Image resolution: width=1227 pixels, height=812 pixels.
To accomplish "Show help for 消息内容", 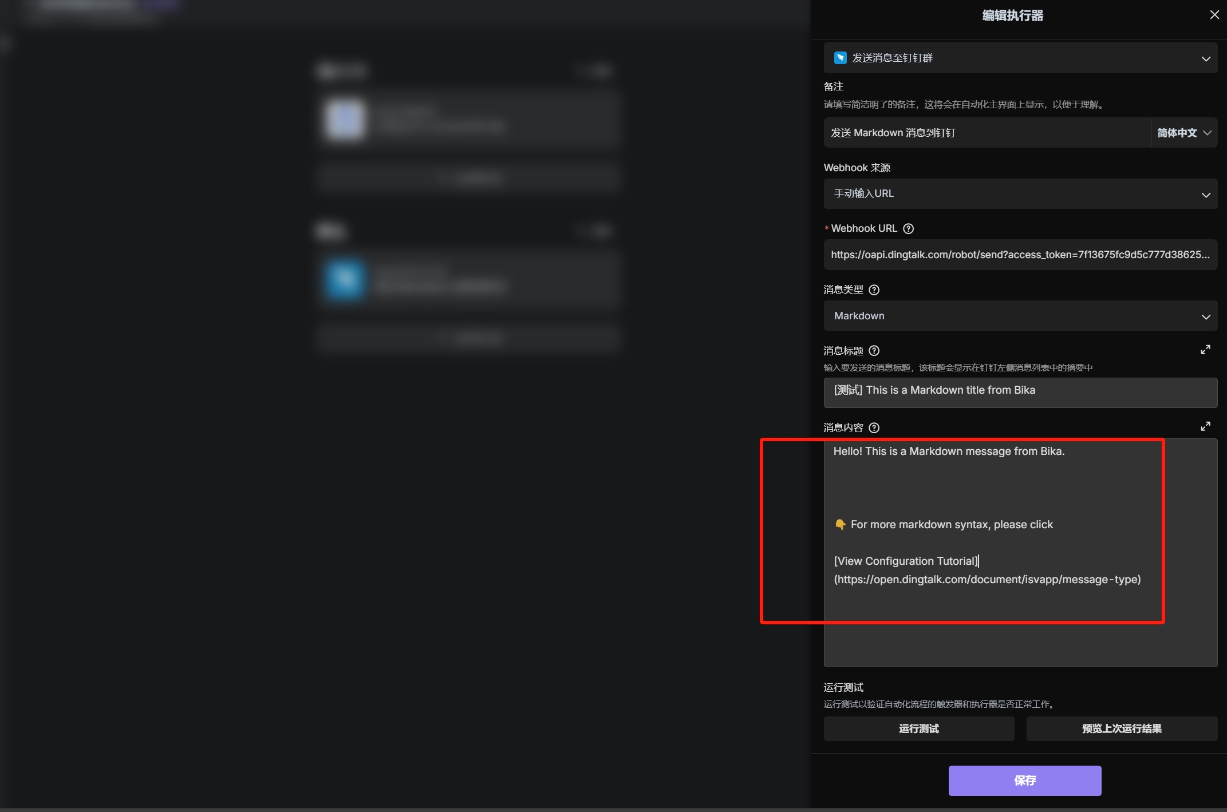I will 874,428.
